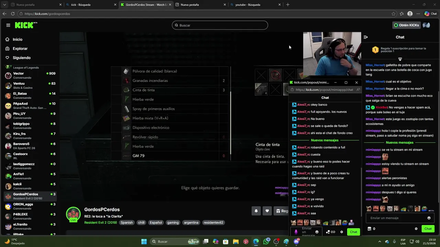The width and height of the screenshot is (440, 247).
Task: Open Discord from the taskbar
Action: pyautogui.click(x=297, y=242)
